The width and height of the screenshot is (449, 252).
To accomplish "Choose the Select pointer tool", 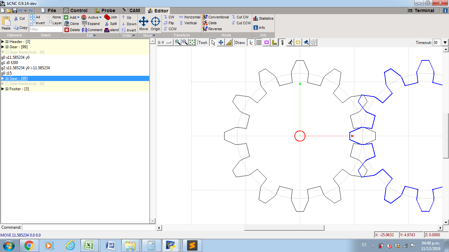I will (x=213, y=42).
